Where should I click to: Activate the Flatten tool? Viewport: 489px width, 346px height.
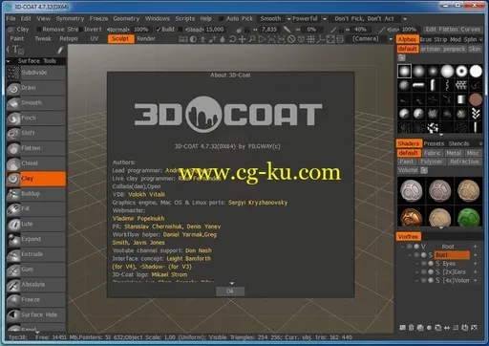35,148
